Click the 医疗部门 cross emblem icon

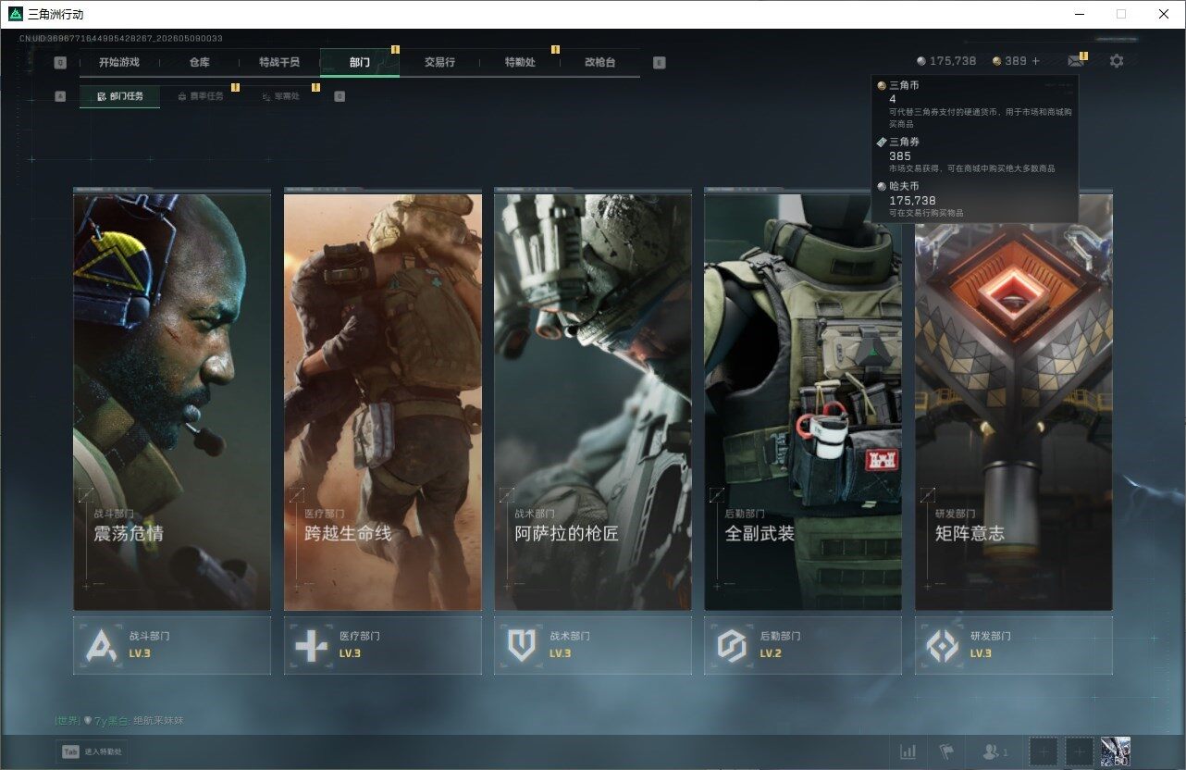point(312,645)
